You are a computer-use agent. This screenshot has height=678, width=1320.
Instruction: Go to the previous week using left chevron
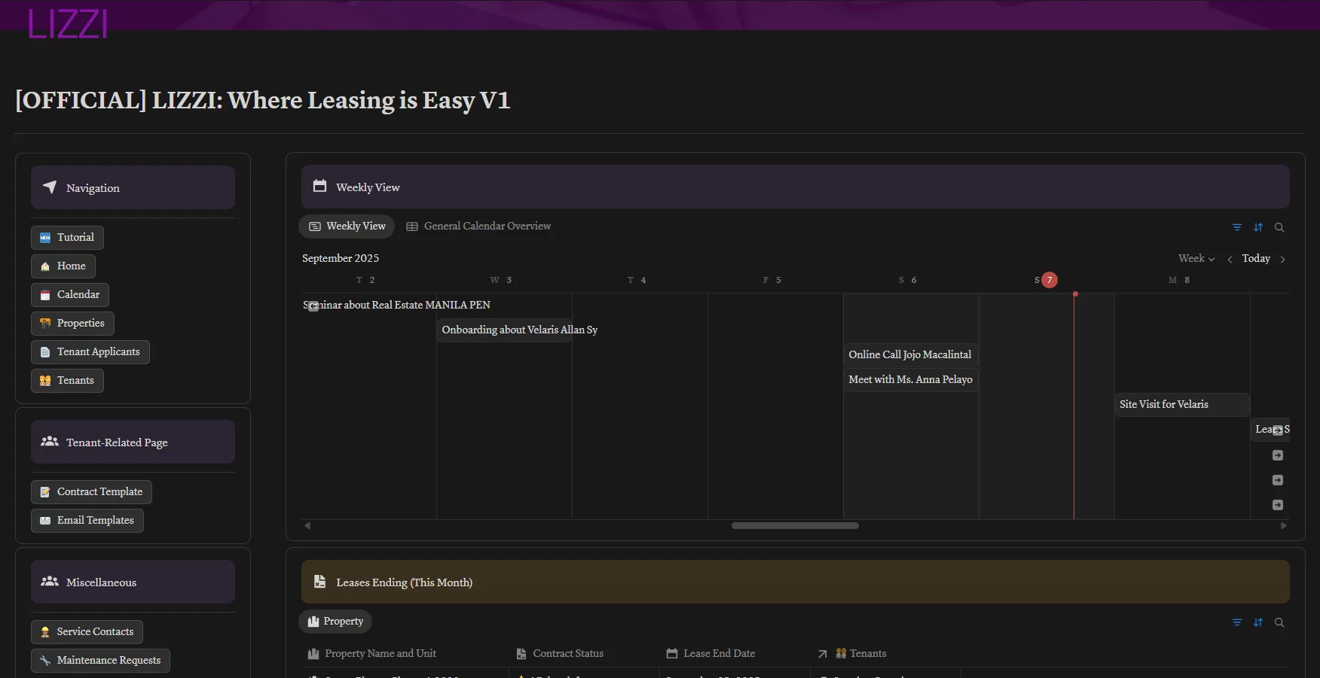click(x=1230, y=260)
